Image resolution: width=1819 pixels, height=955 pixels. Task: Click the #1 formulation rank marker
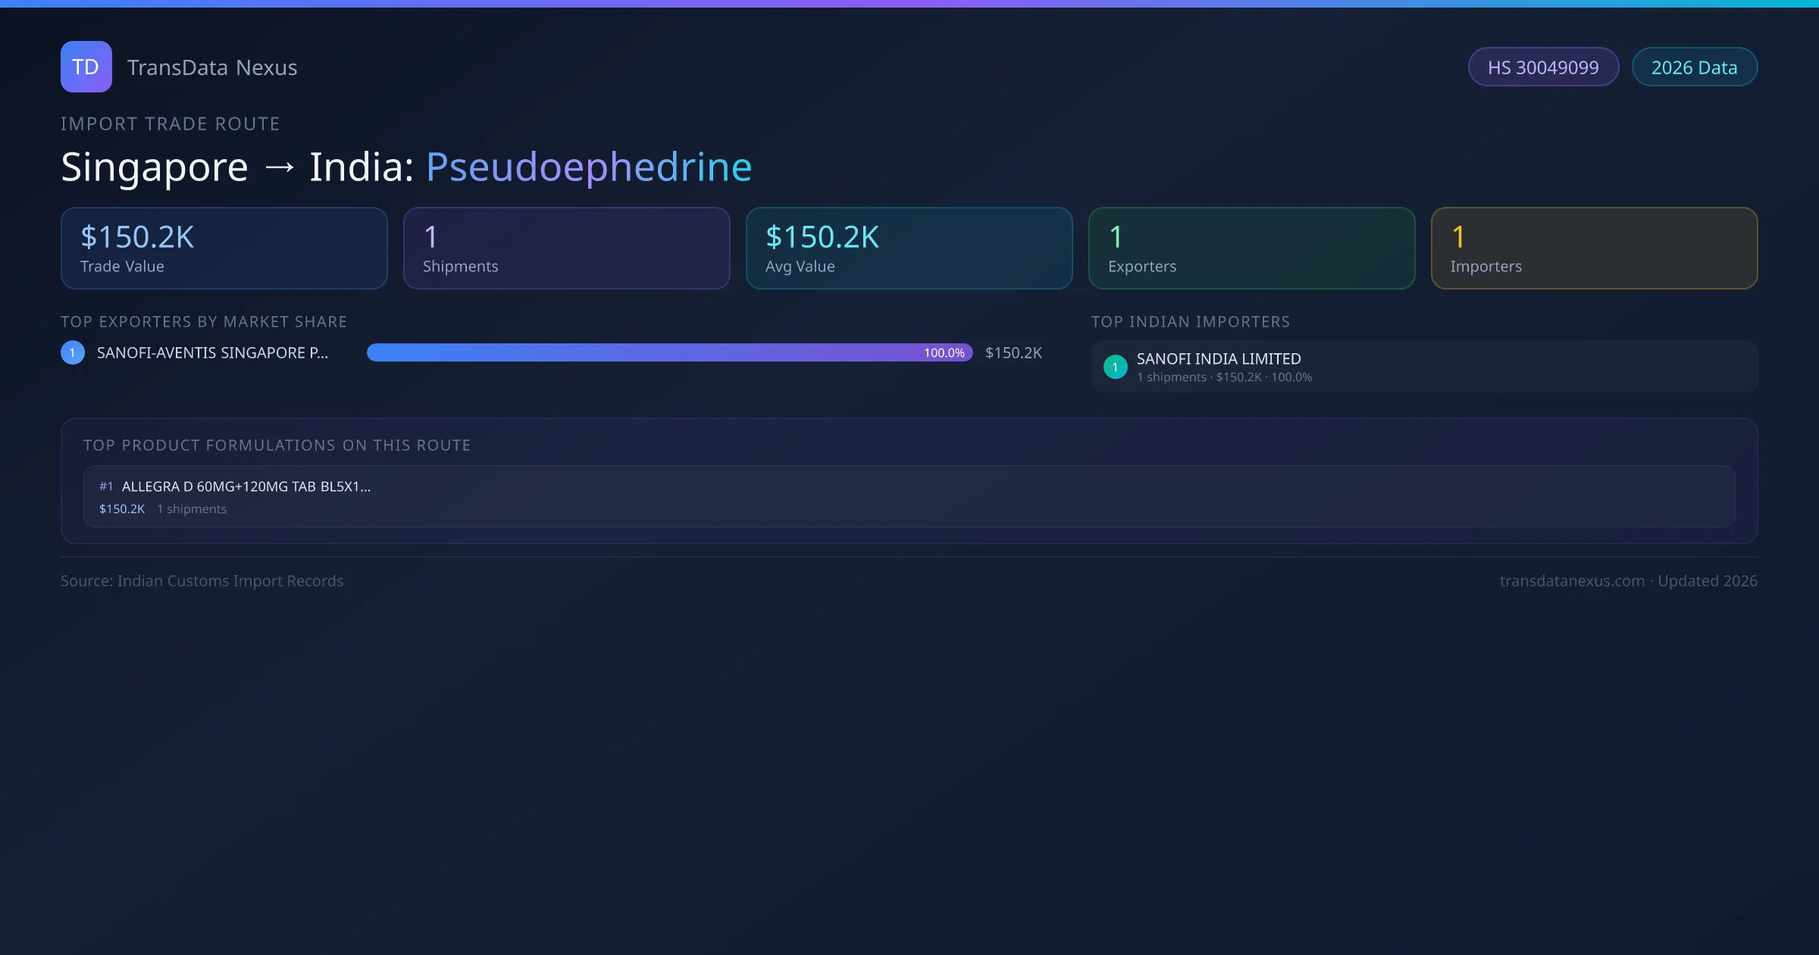coord(106,487)
